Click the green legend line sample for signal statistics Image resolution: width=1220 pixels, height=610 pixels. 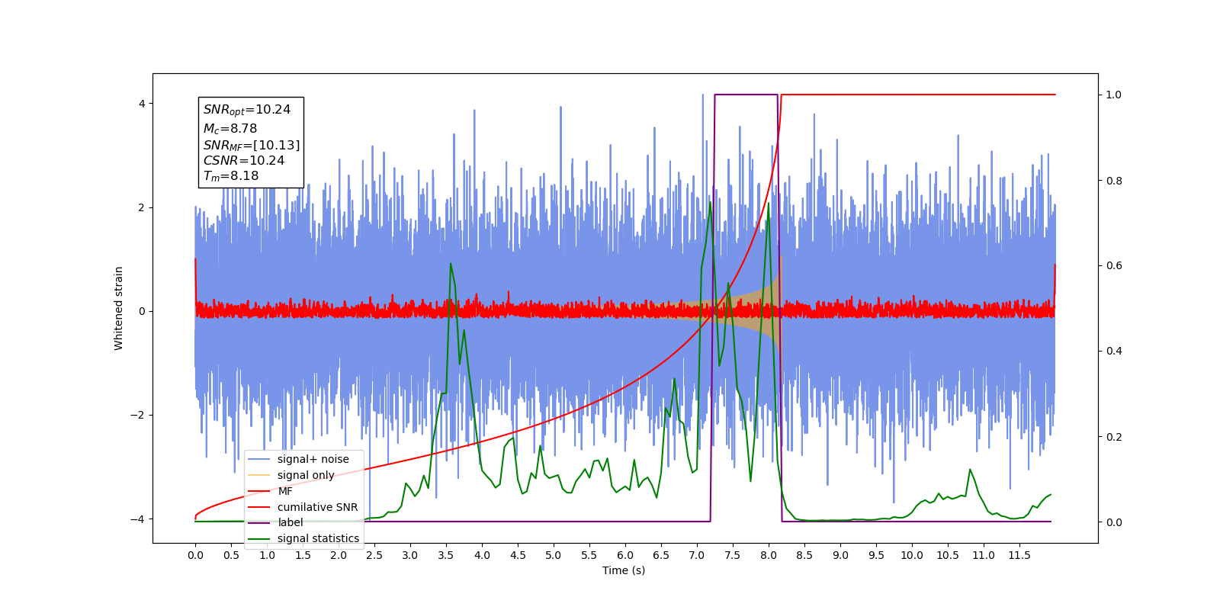pos(259,538)
